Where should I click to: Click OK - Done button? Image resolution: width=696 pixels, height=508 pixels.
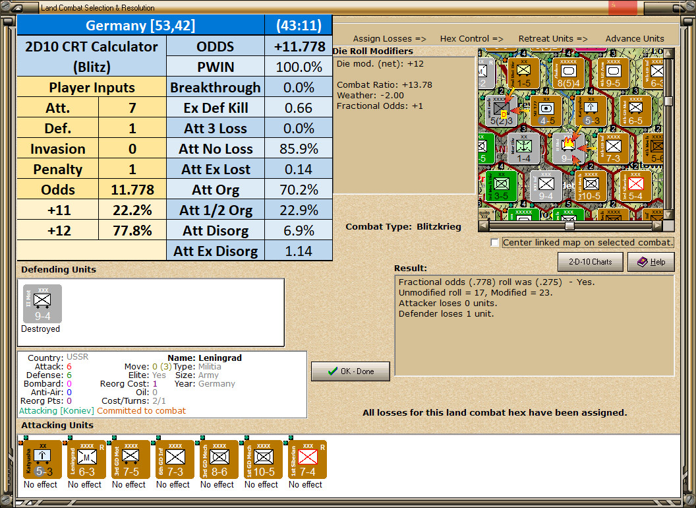point(351,371)
